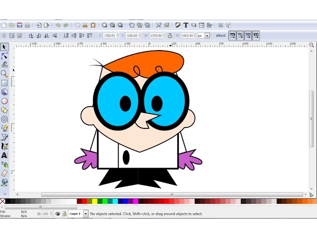Open the XML editor
Viewport: 317px width, 238px height.
[x=202, y=25]
